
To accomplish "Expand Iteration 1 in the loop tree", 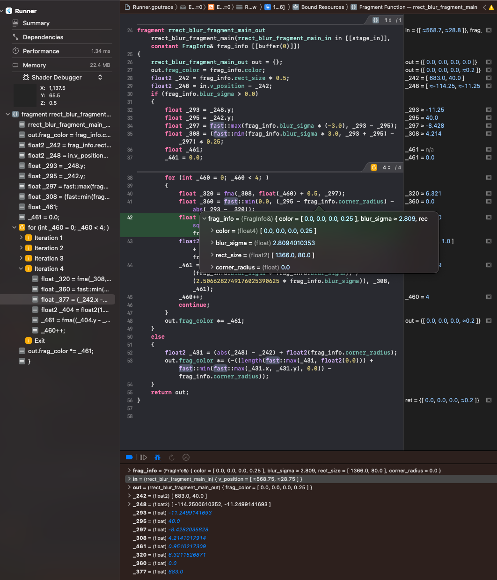I will click(21, 238).
